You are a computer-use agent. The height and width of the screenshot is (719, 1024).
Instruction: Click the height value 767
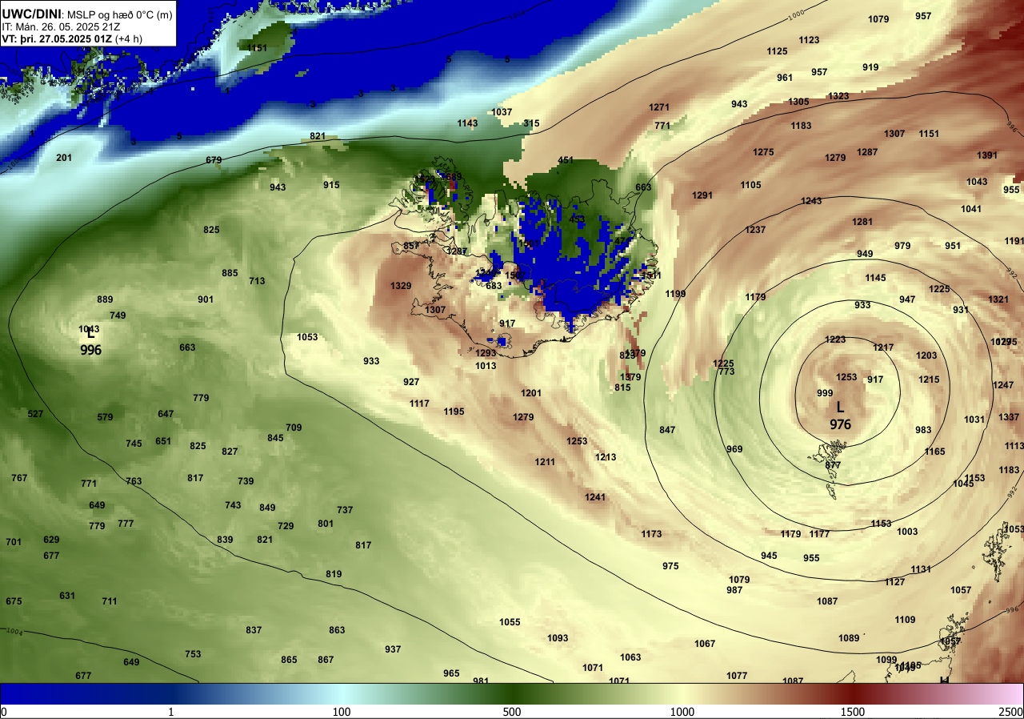19,478
